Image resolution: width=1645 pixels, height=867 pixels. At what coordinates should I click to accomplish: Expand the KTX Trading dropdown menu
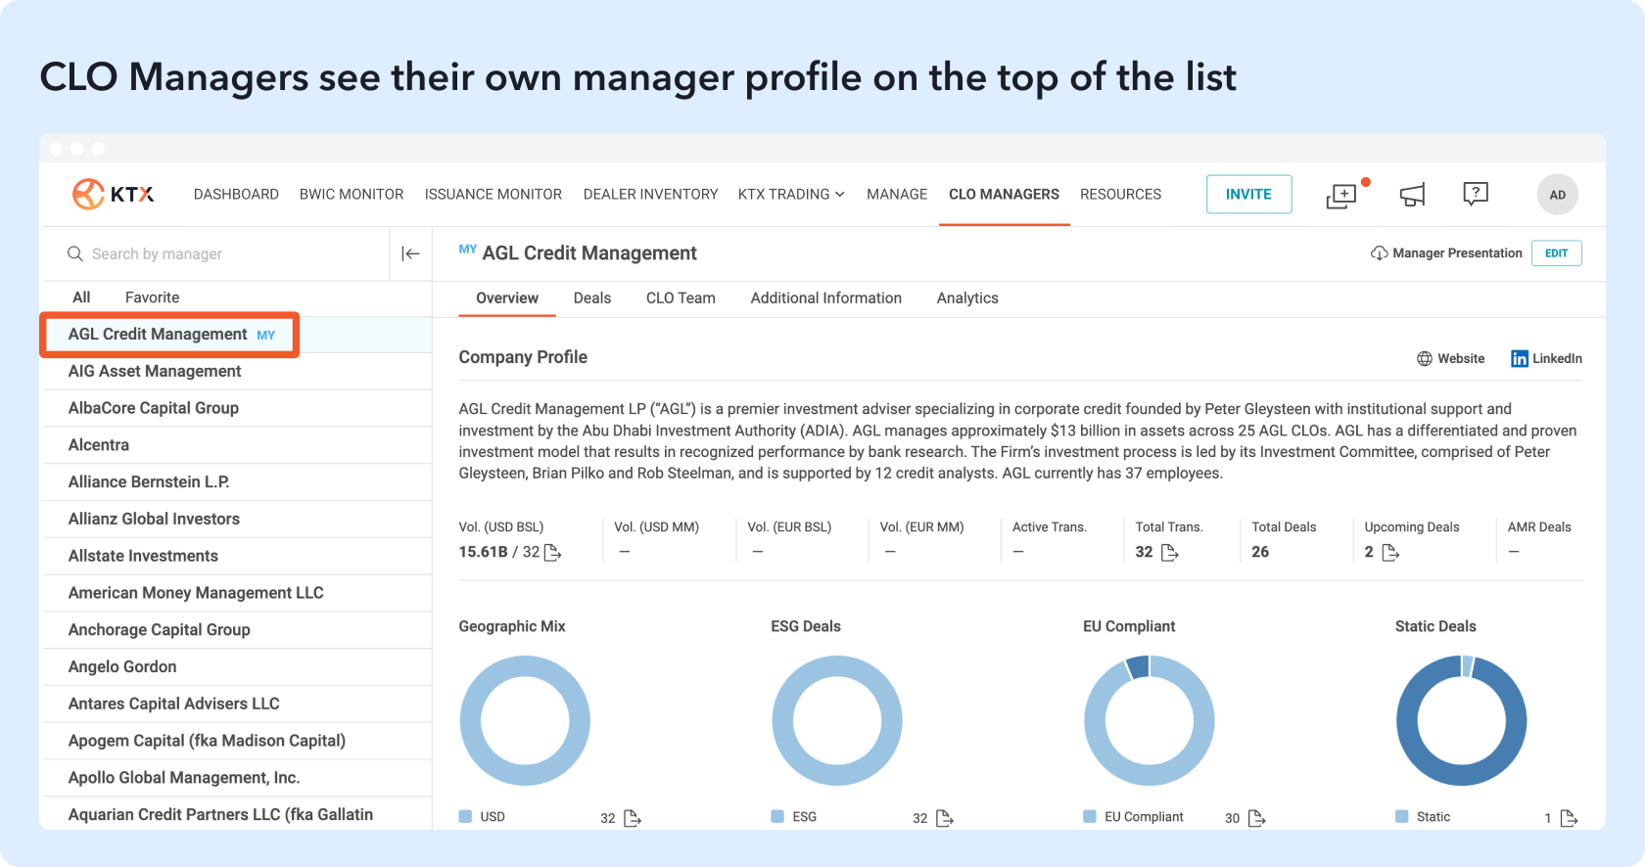point(791,195)
